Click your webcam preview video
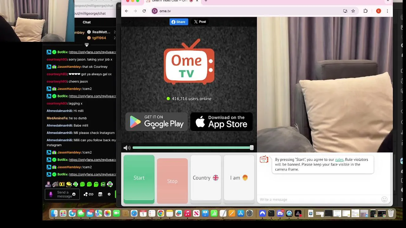The width and height of the screenshot is (406, 228). click(x=325, y=85)
